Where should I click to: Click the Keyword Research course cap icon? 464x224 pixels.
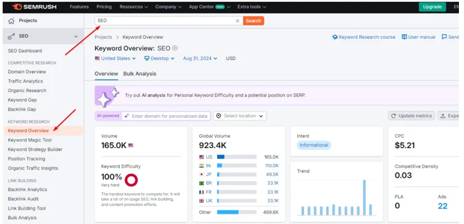(335, 37)
